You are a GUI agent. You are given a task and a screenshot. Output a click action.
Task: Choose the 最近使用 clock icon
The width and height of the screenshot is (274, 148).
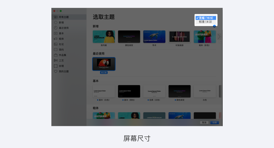point(56,28)
